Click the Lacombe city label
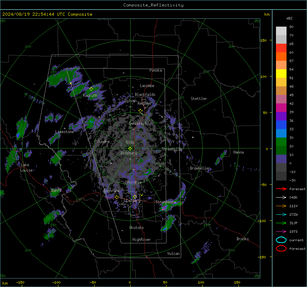 (x=147, y=86)
